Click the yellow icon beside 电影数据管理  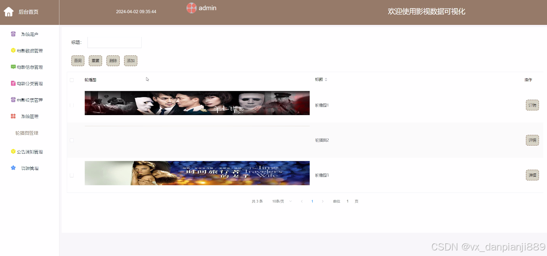coord(13,50)
